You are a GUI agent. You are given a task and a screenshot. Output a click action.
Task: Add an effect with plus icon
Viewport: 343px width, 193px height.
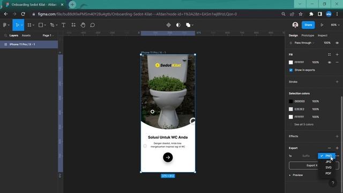[x=337, y=136]
